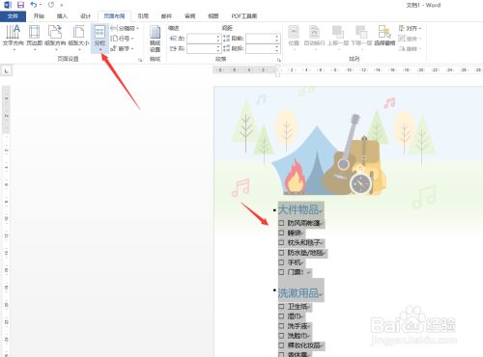The width and height of the screenshot is (483, 357).
Task: Switch to the 设计 design tab
Action: tap(85, 16)
